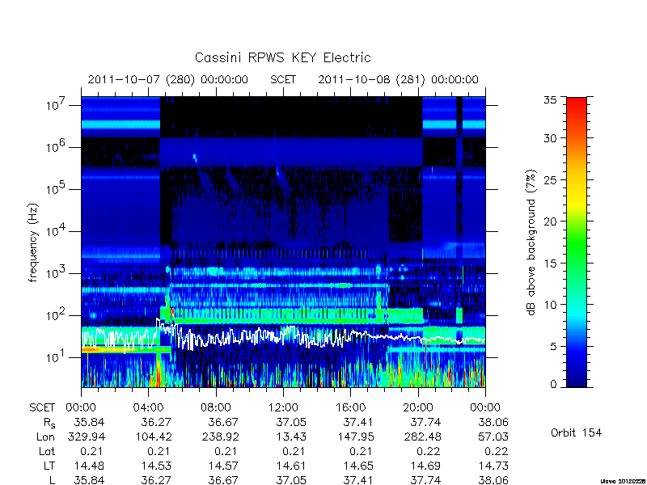Click the frequency (Hz) axis label

33,242
